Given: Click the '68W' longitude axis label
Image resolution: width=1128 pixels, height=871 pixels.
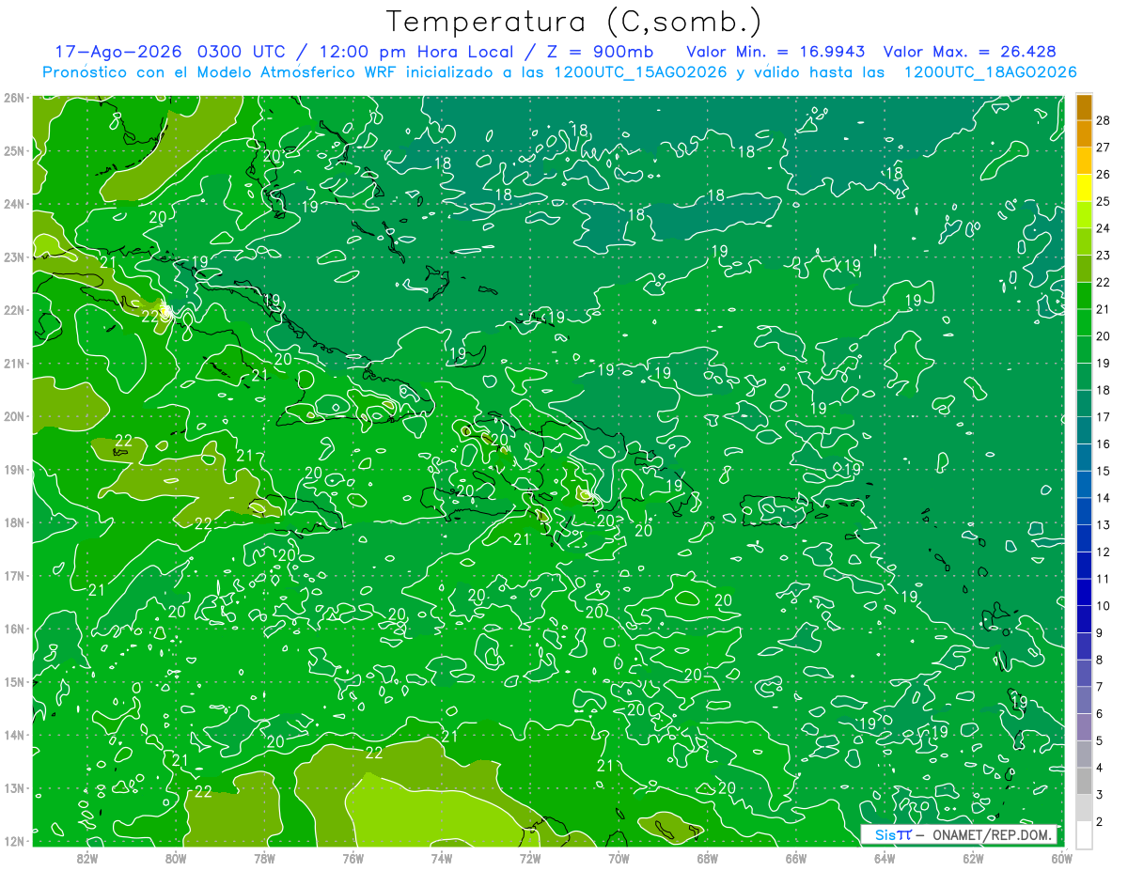Looking at the screenshot, I should (x=707, y=857).
